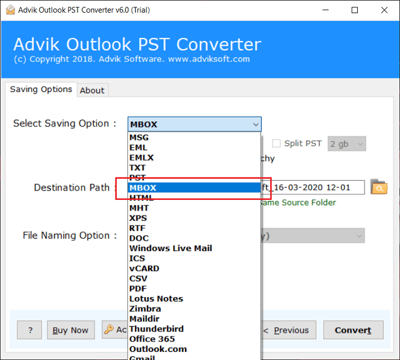
Task: Click the Advik envelope app icon in title bar
Action: 10,10
